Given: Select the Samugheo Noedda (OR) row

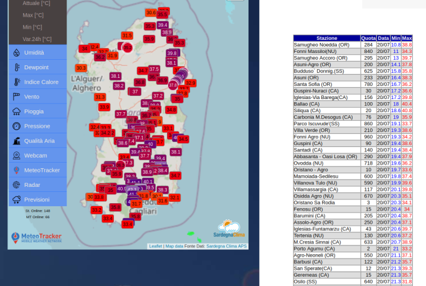Looking at the screenshot, I should (x=353, y=45).
